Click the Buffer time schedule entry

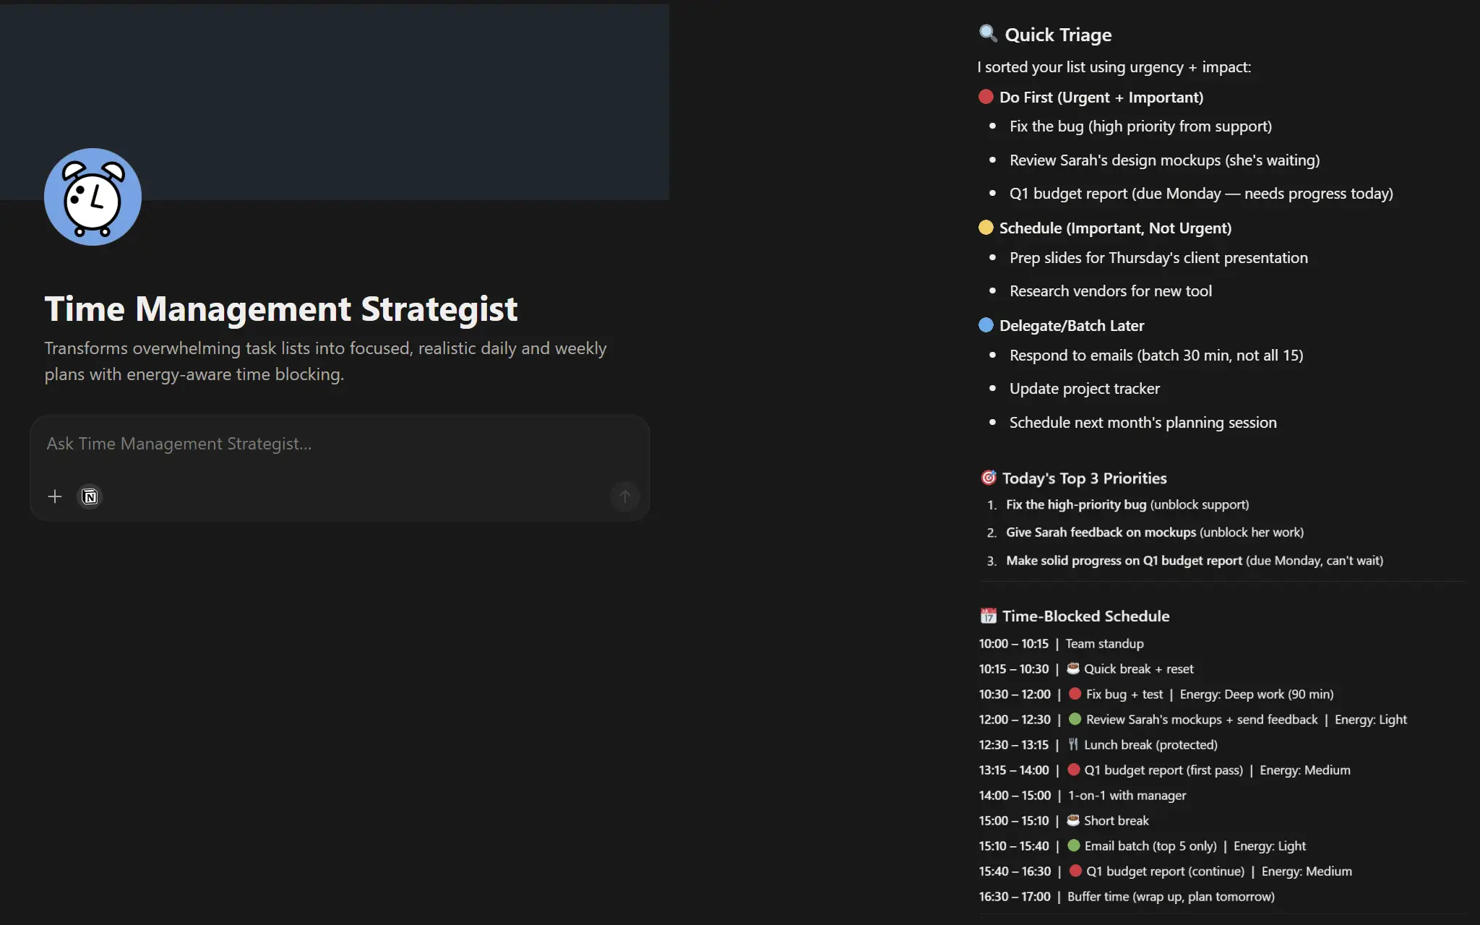[x=1171, y=896]
